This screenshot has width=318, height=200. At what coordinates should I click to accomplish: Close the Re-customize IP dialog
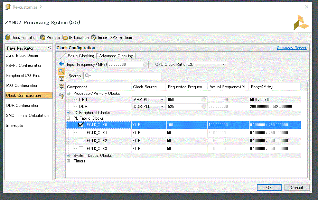[307, 7]
